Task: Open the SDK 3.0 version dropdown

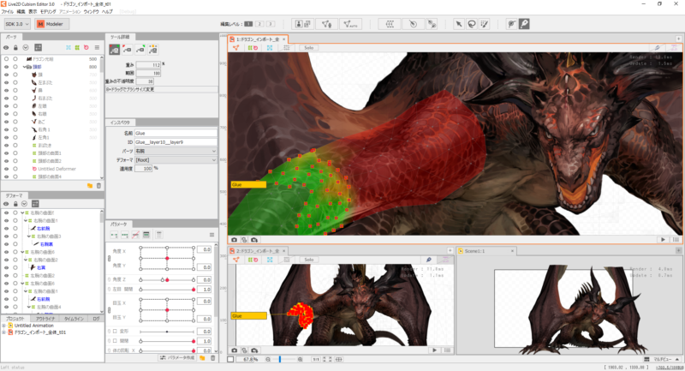Action: (x=17, y=24)
